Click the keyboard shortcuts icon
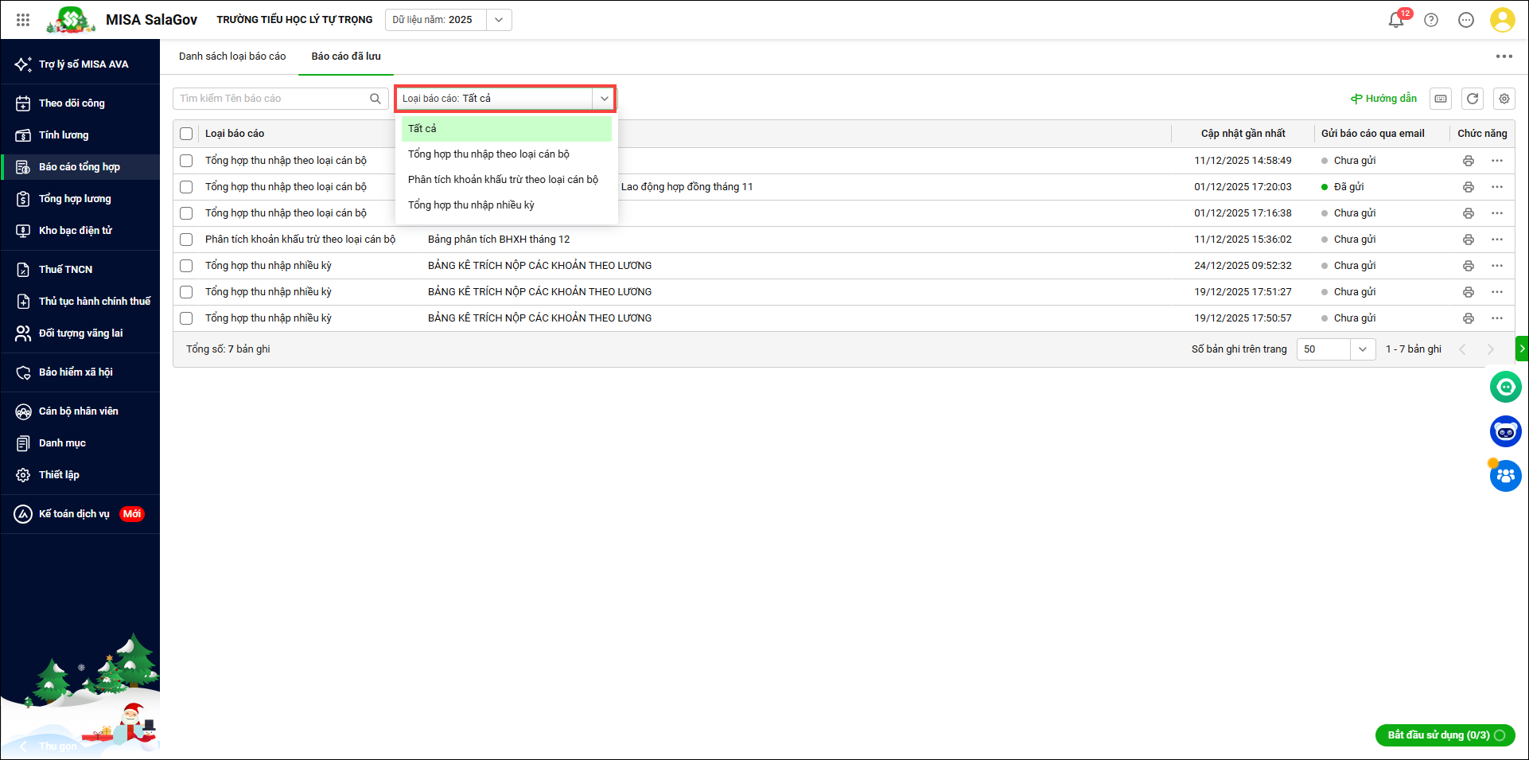The width and height of the screenshot is (1529, 760). pyautogui.click(x=1441, y=99)
